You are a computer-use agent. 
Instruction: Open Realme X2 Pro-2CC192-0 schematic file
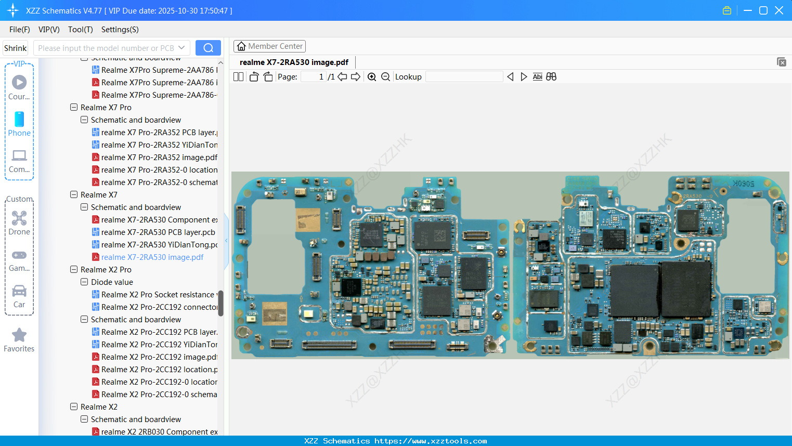pyautogui.click(x=154, y=395)
